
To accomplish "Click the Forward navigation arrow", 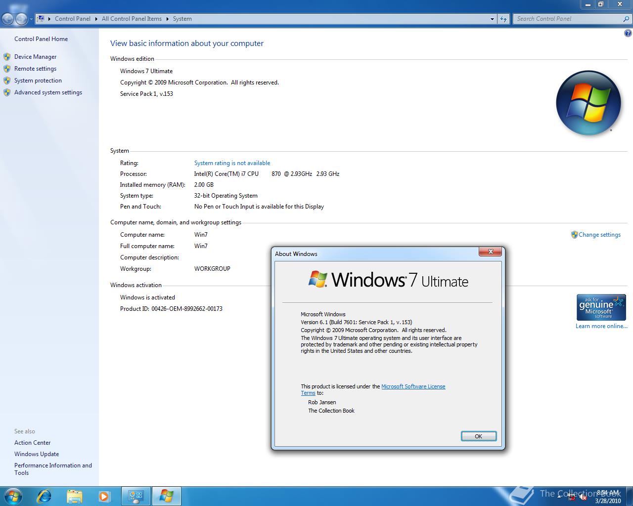I will pyautogui.click(x=21, y=19).
